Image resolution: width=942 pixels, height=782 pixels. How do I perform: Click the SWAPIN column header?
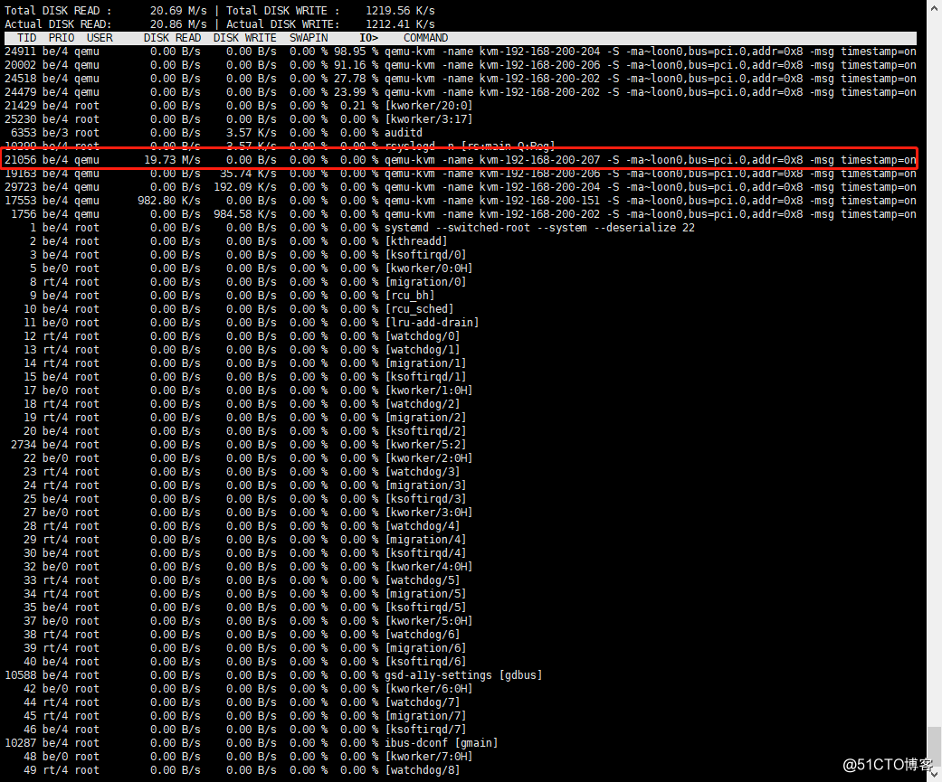(309, 38)
